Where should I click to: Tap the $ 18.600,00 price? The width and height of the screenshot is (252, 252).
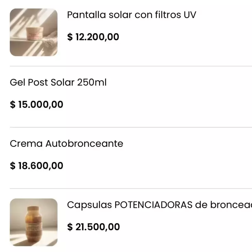(x=37, y=166)
